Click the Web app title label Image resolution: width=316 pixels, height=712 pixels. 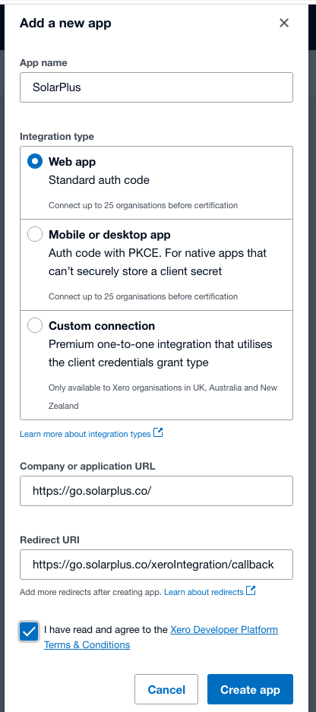pyautogui.click(x=72, y=162)
